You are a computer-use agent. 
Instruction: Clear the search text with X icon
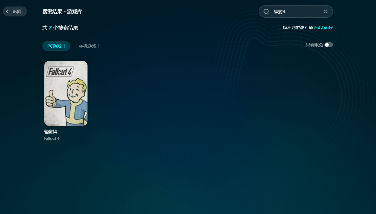325,11
